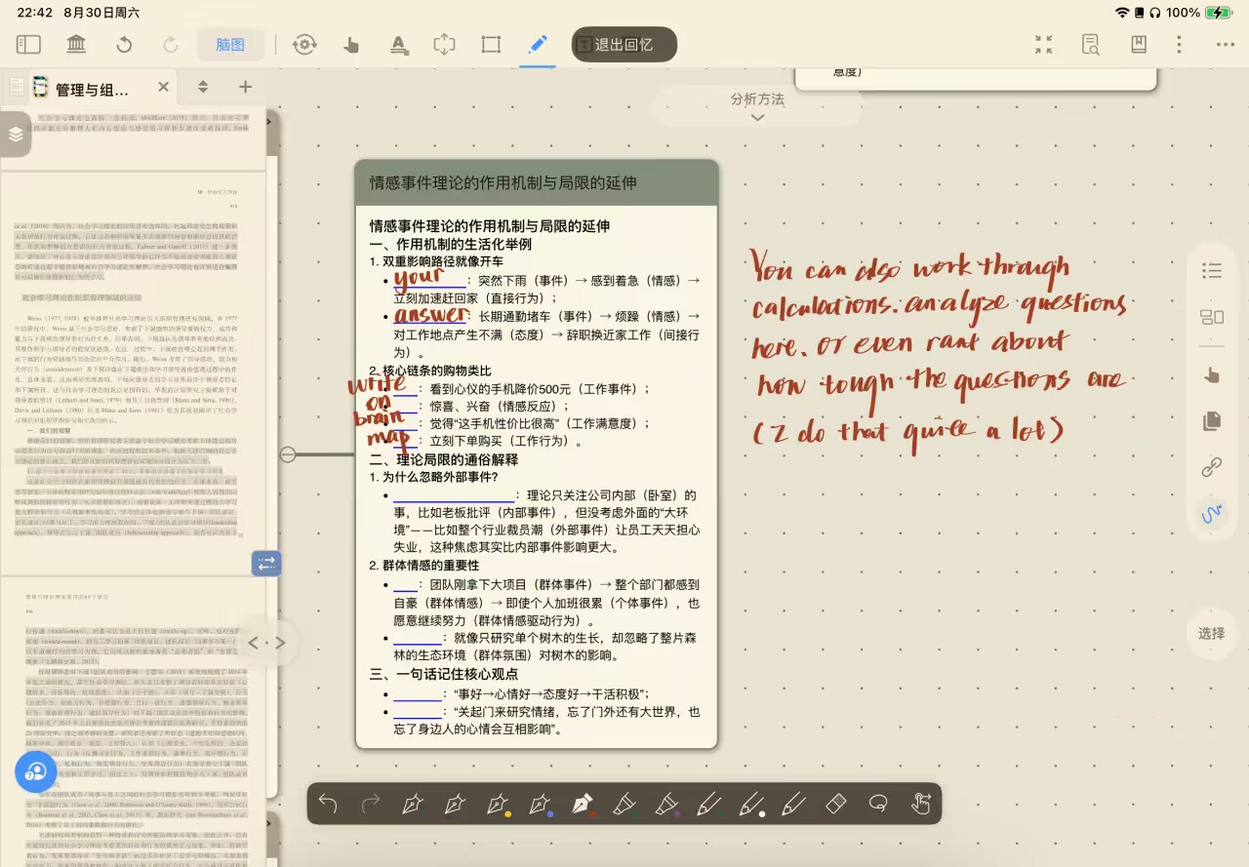1249x867 pixels.
Task: Click the undo arrow in top toolbar
Action: (x=124, y=44)
